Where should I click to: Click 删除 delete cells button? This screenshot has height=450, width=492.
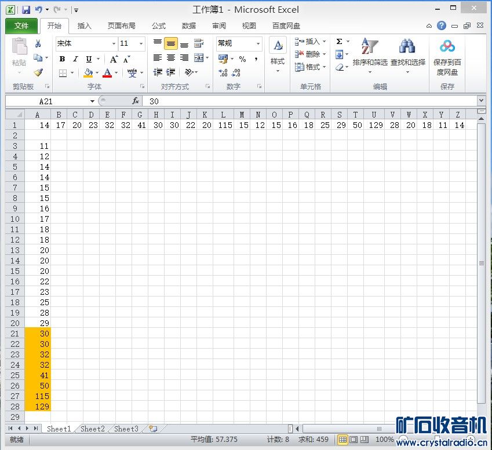[310, 54]
